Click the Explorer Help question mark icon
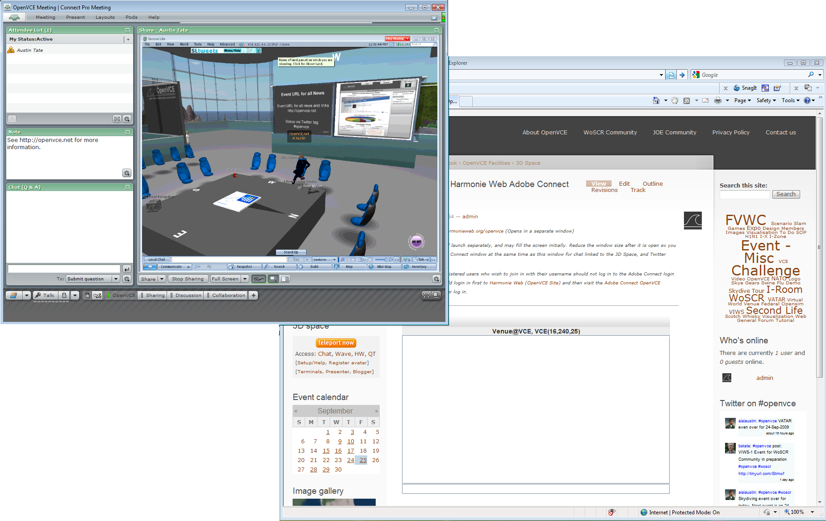 (807, 101)
